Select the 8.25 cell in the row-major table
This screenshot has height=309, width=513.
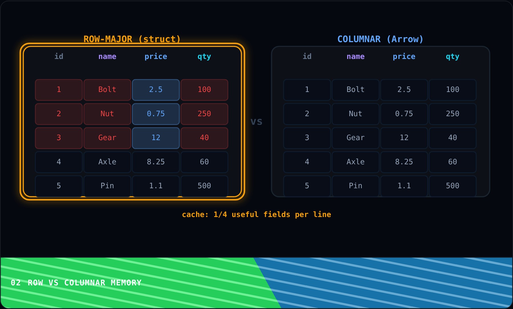coord(156,162)
